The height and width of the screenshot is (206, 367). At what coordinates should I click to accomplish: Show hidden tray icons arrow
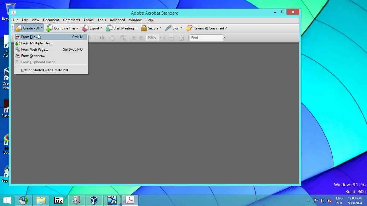[x=309, y=201]
